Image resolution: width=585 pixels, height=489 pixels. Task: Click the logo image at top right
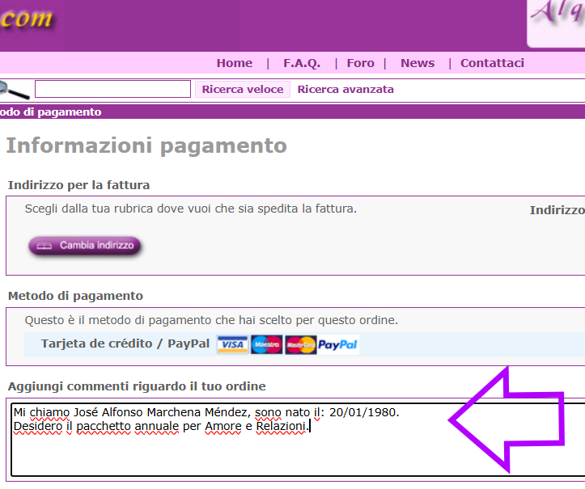click(557, 23)
